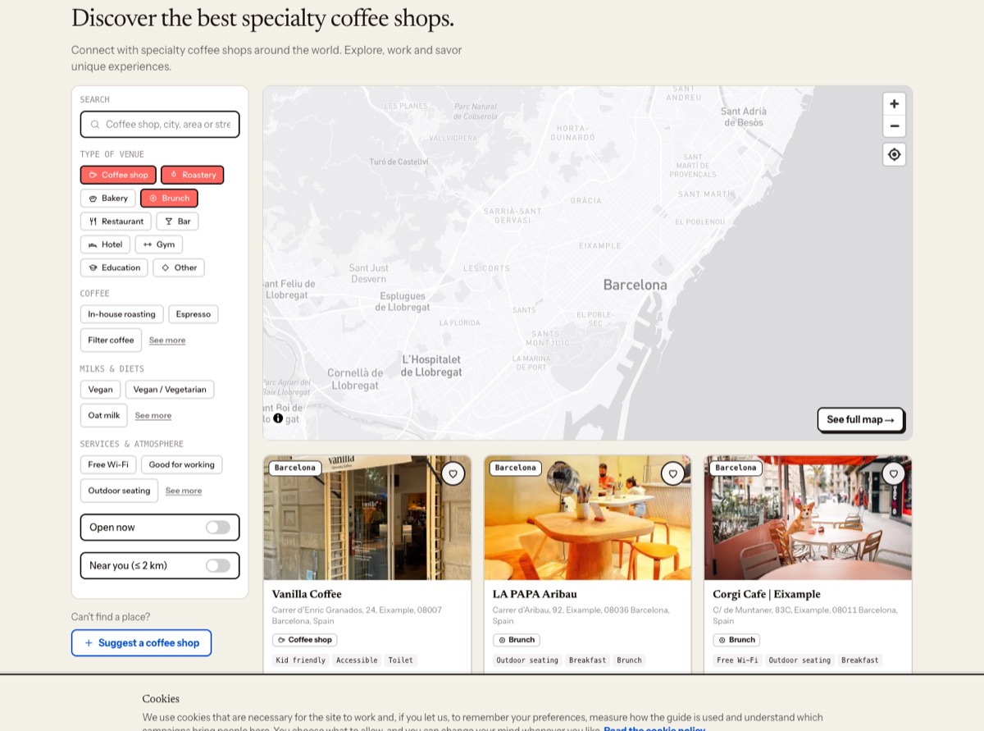Click the Kid friendly tag
The image size is (984, 731).
click(x=300, y=660)
